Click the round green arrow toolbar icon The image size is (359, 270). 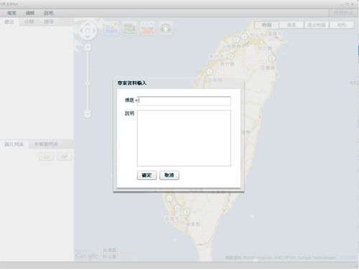[x=165, y=29]
